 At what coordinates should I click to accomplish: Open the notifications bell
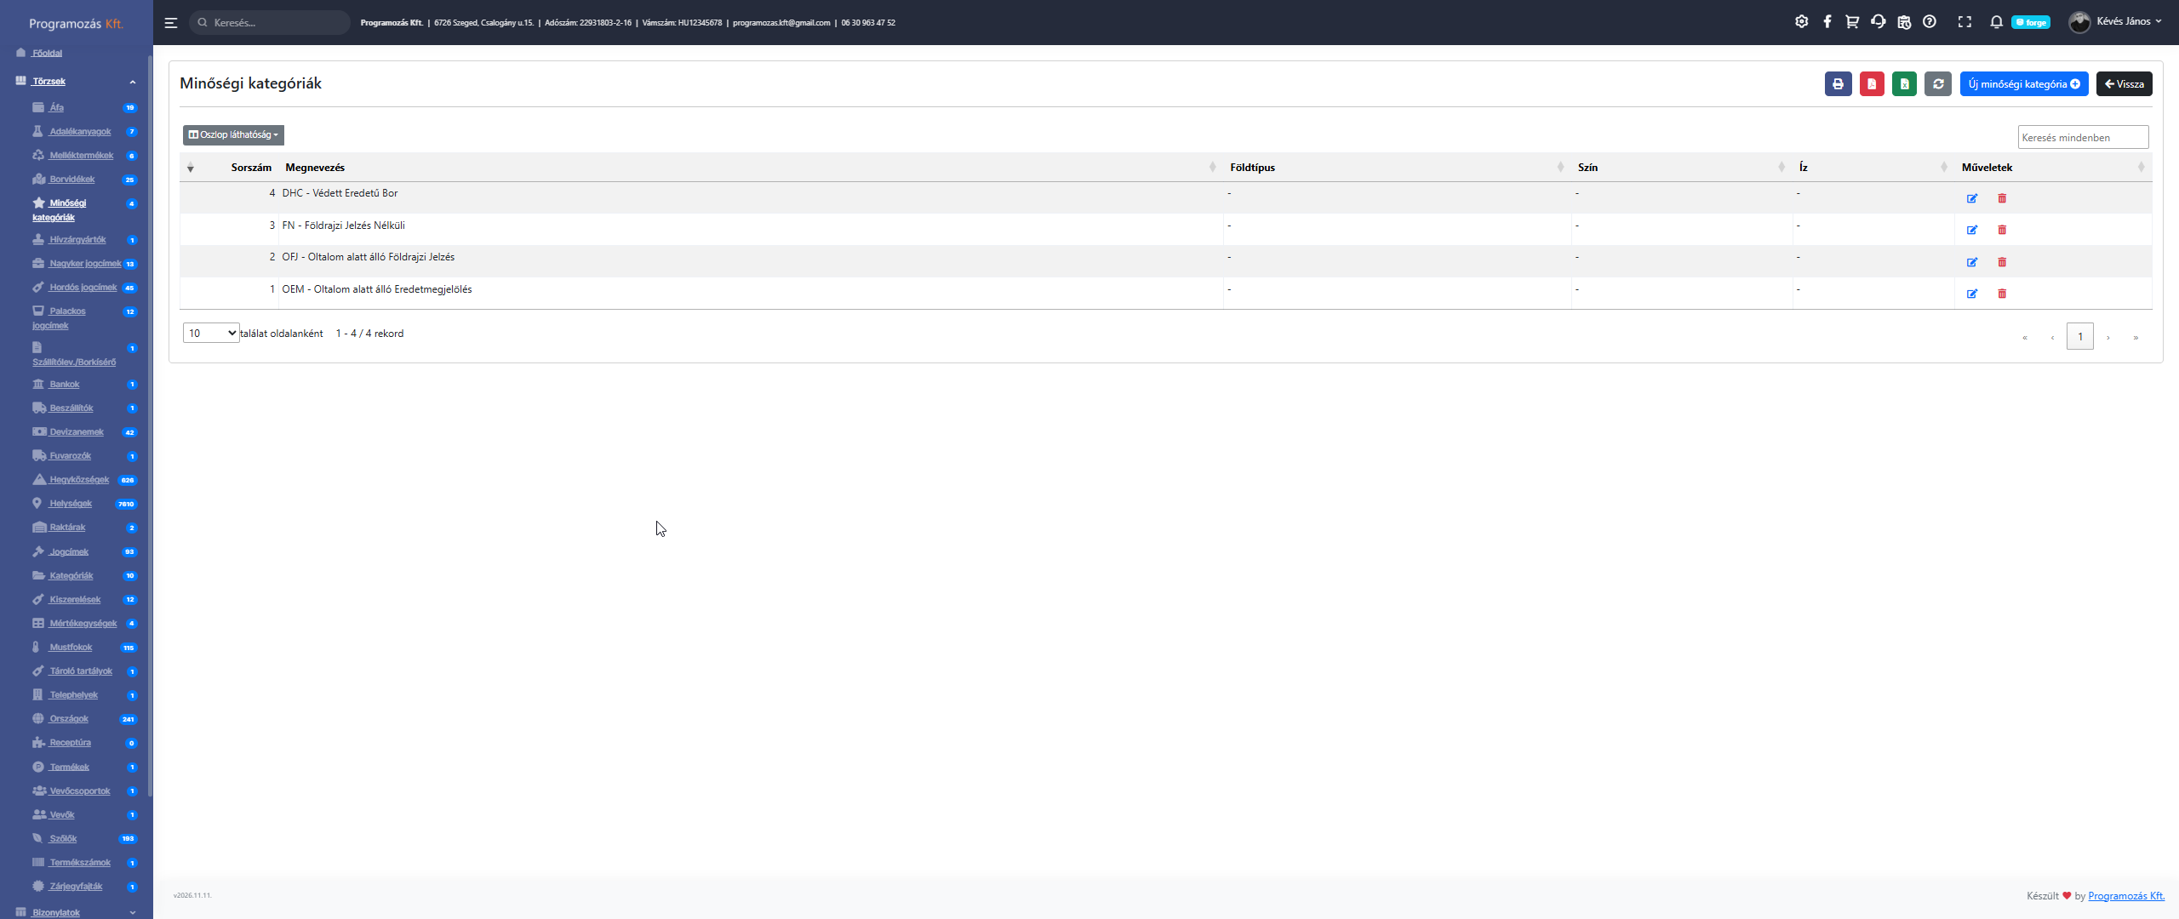1995,22
